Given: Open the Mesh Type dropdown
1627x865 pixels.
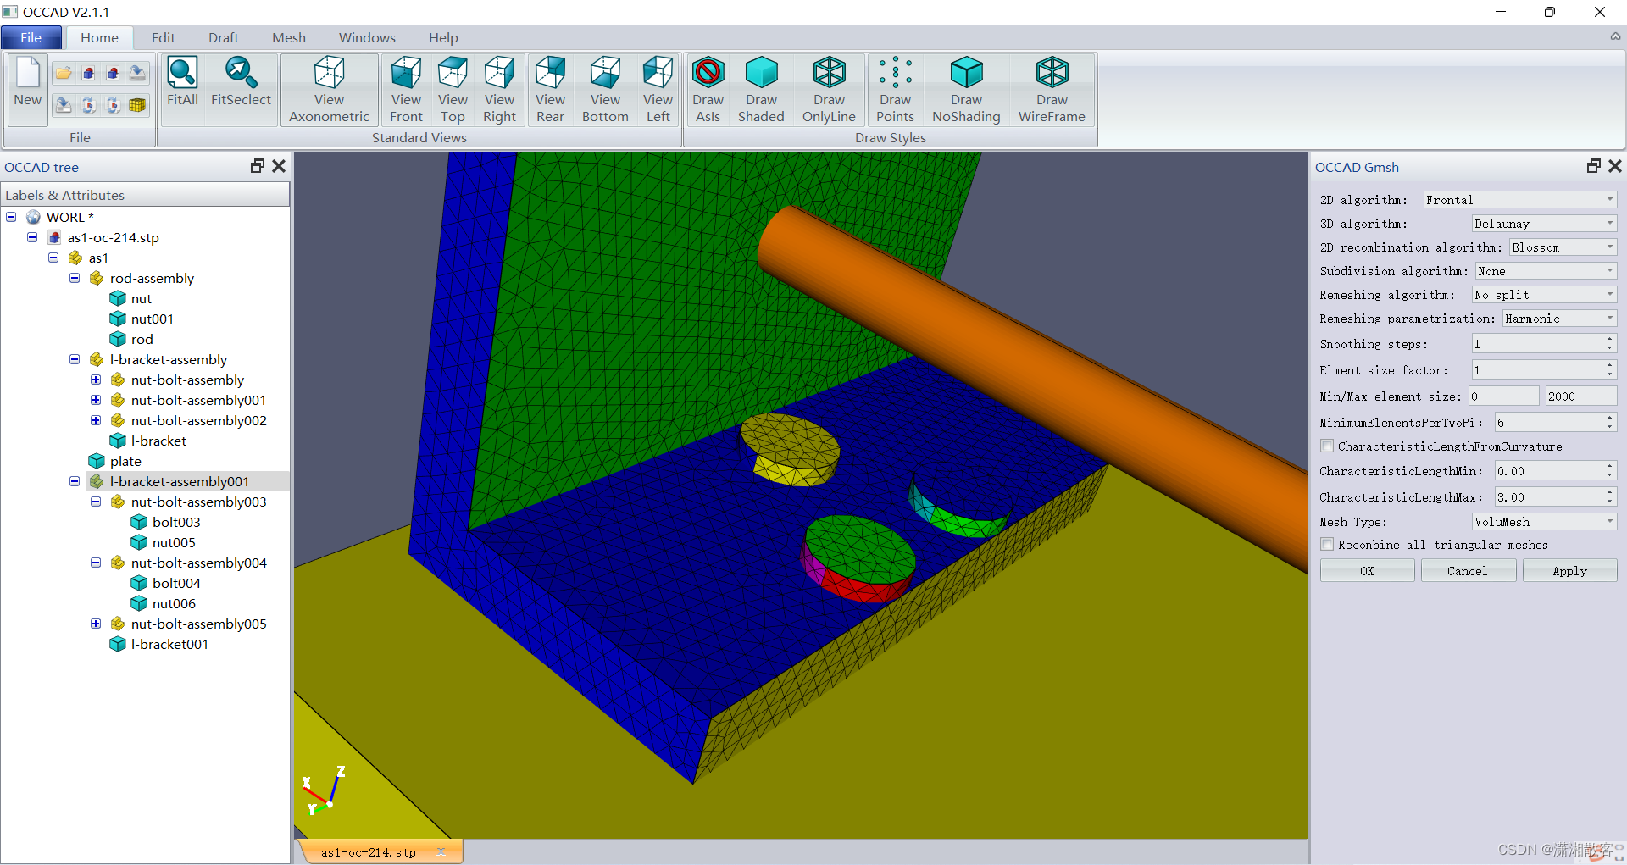Looking at the screenshot, I should click(1544, 522).
